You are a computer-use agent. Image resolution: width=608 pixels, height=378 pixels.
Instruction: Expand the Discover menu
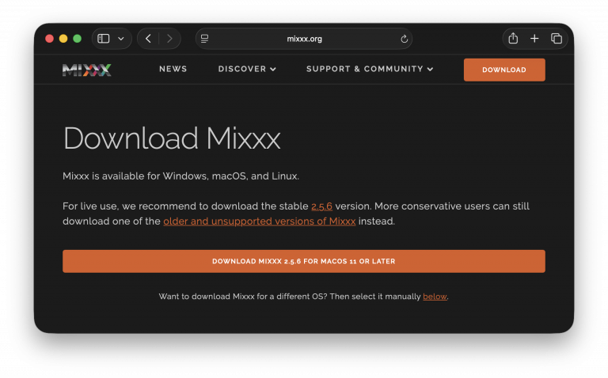point(247,70)
